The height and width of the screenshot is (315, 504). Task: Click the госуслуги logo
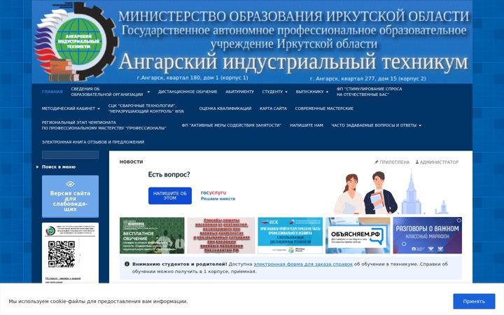tap(213, 192)
